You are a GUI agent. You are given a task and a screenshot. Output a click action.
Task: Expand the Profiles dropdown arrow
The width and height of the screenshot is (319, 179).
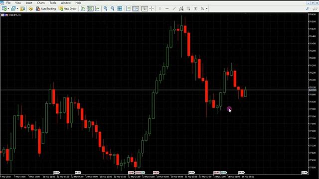coord(17,9)
